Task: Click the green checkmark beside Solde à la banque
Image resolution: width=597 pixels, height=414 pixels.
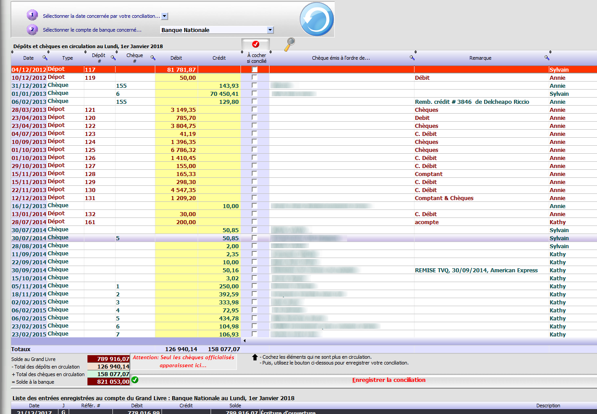Action: click(x=135, y=380)
